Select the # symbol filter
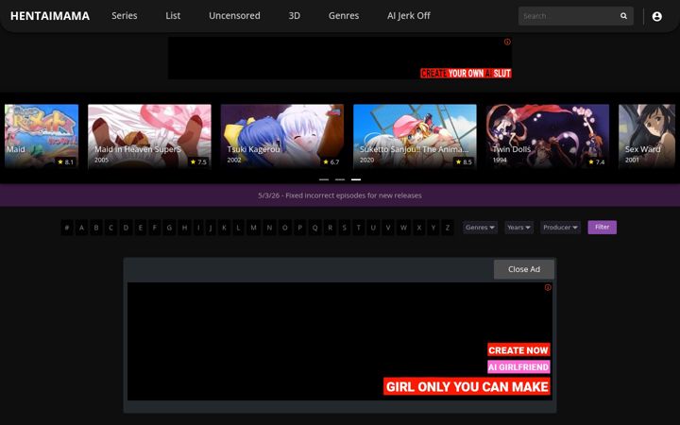 pyautogui.click(x=67, y=228)
